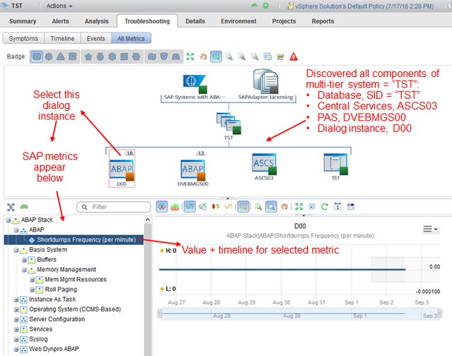Expand the Syslog tree node

pyautogui.click(x=16, y=339)
